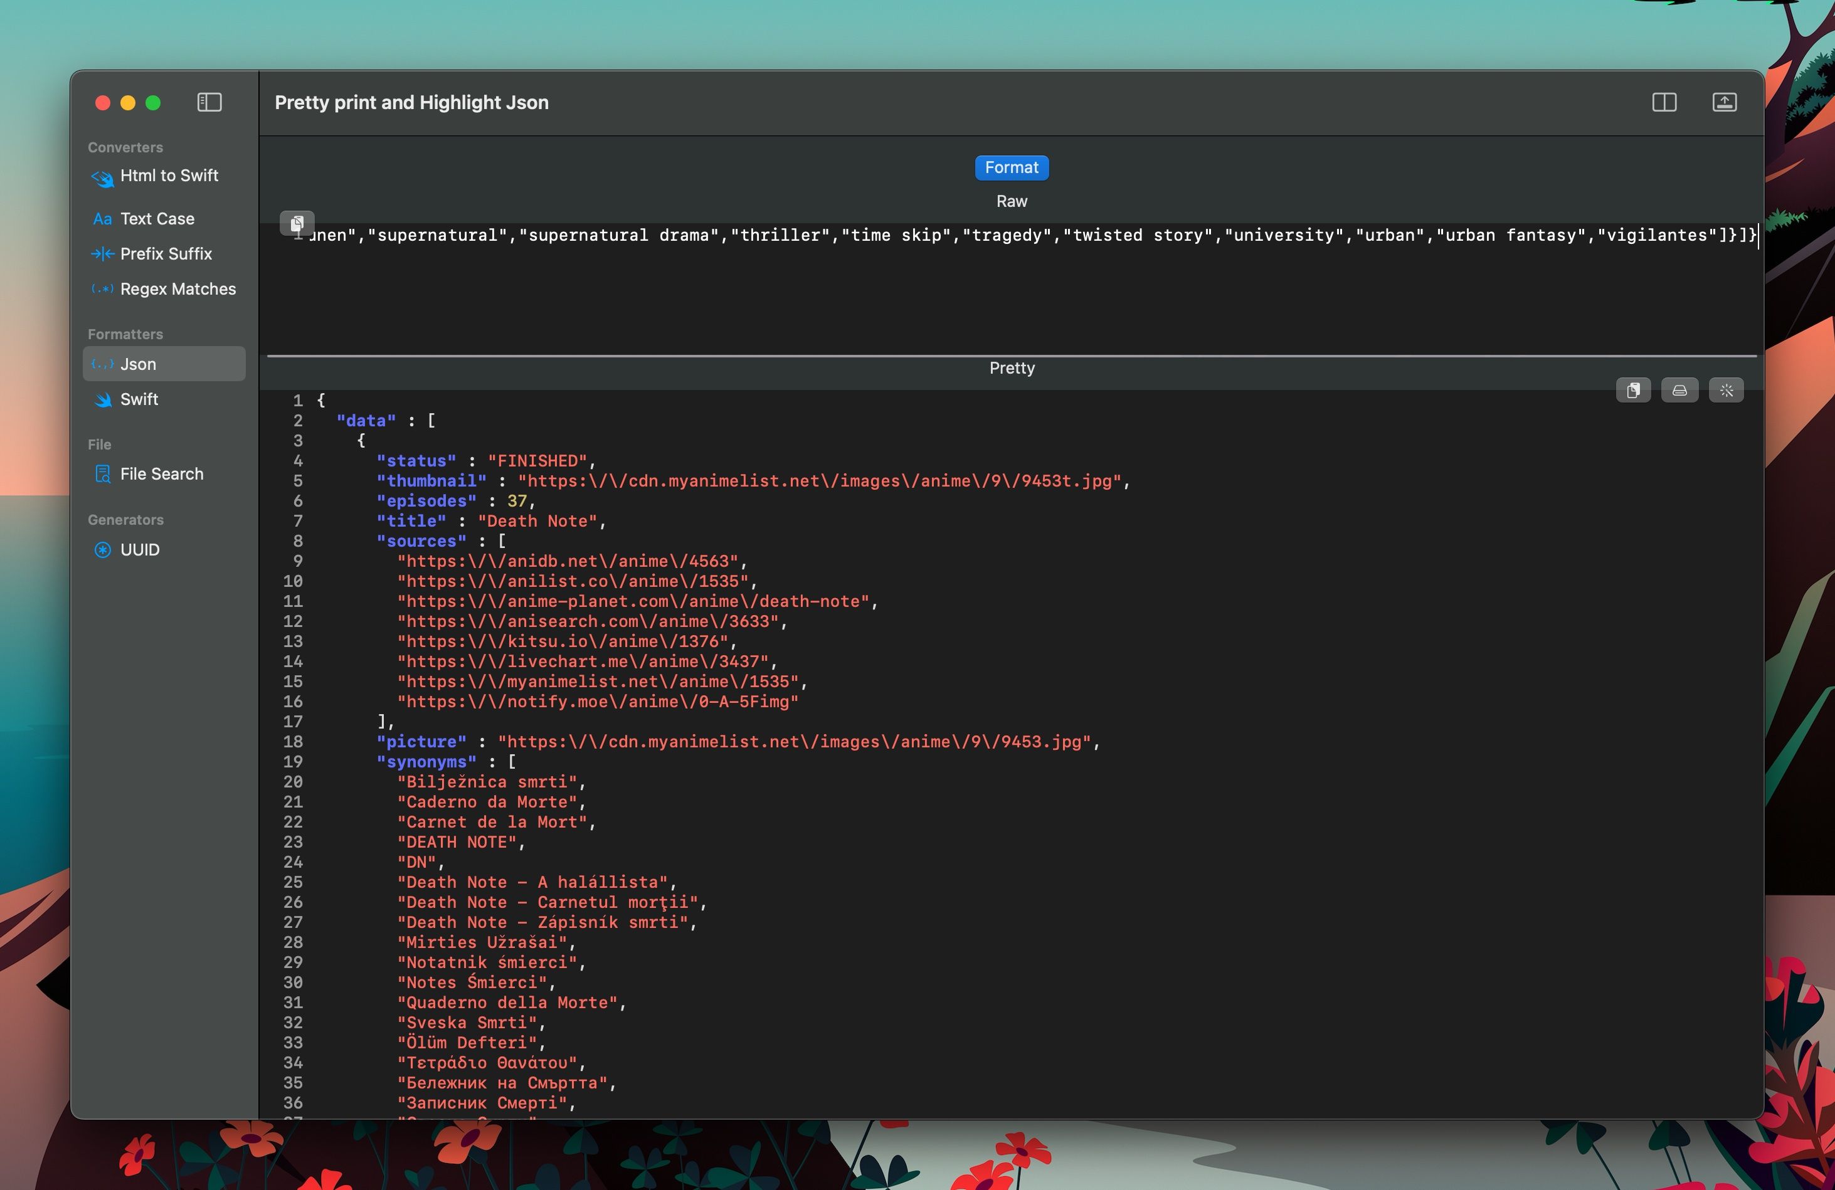Click the anidb.net source URL

(x=568, y=561)
